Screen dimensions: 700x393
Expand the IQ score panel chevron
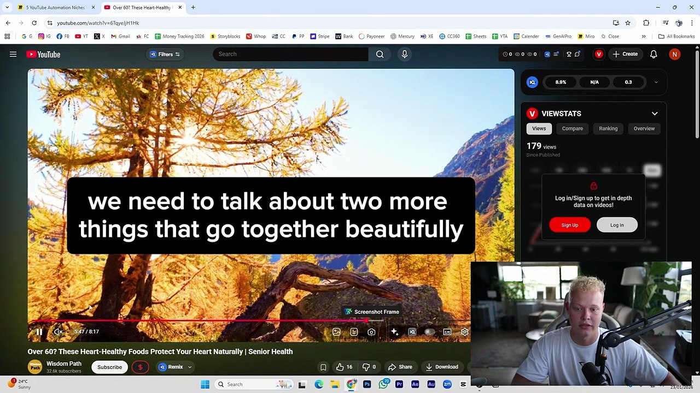click(x=656, y=82)
